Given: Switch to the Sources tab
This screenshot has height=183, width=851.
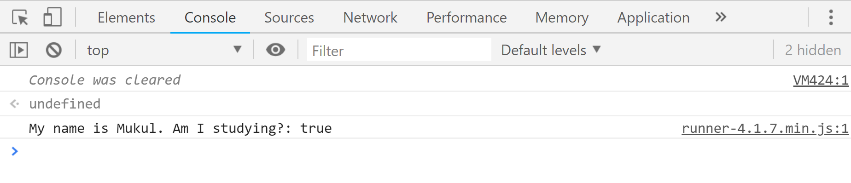Looking at the screenshot, I should (x=289, y=17).
